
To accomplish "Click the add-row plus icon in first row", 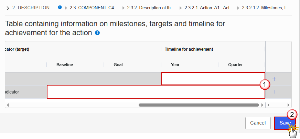I will [274, 79].
